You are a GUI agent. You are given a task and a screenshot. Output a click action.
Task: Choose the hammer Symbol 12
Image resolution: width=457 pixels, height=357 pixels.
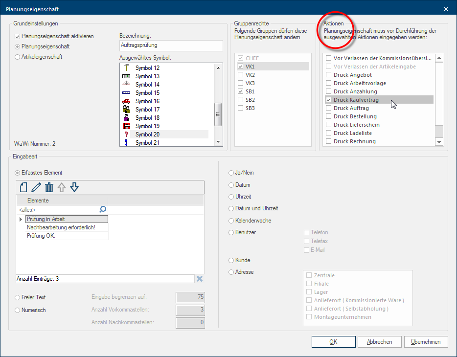pos(126,68)
